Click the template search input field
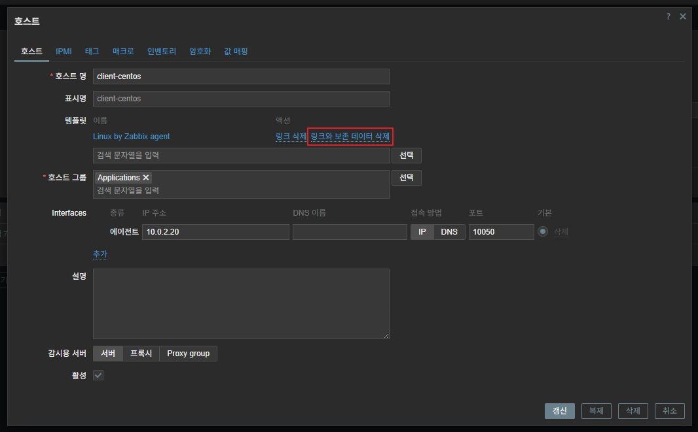Image resolution: width=698 pixels, height=432 pixels. 241,155
